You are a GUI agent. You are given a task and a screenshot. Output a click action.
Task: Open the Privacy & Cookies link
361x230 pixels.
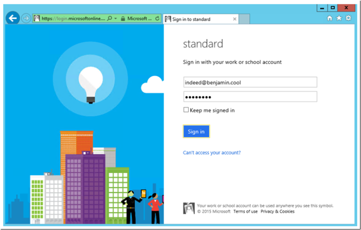(x=277, y=212)
